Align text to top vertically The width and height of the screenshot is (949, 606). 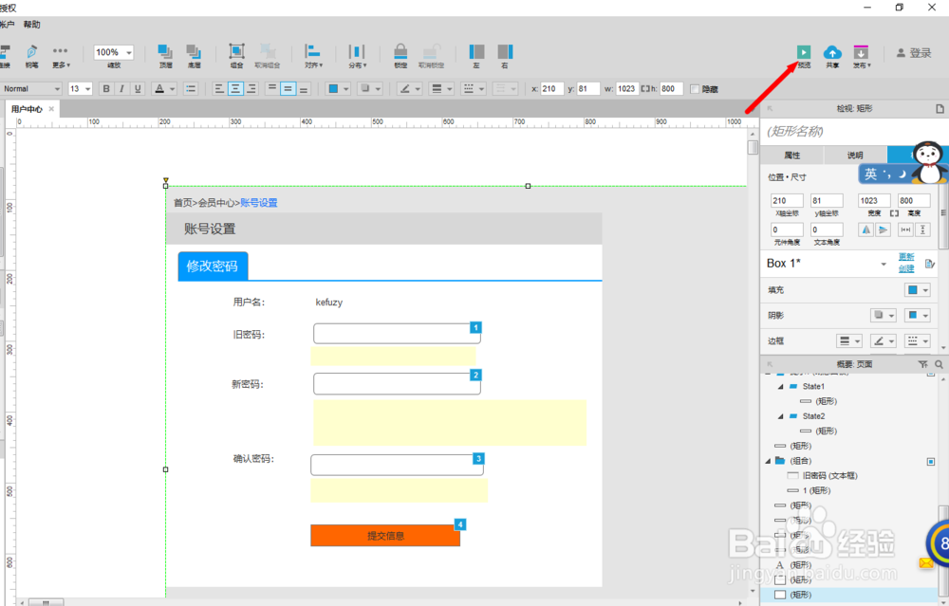point(272,89)
